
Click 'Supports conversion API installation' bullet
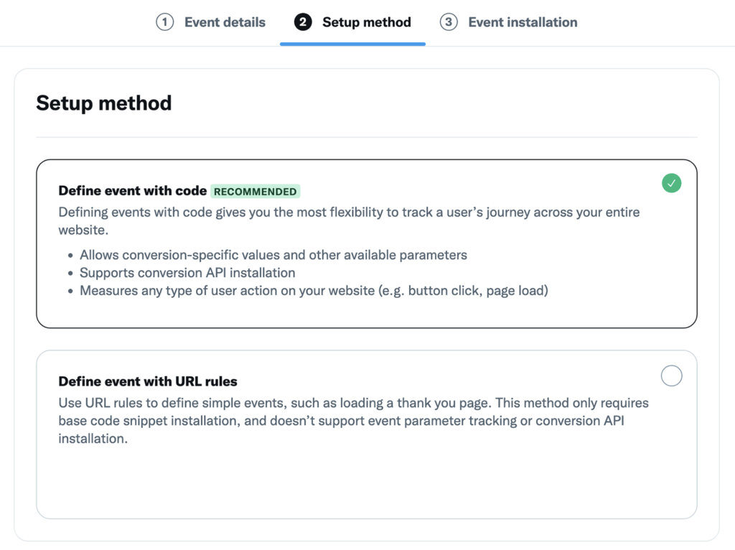coord(187,273)
